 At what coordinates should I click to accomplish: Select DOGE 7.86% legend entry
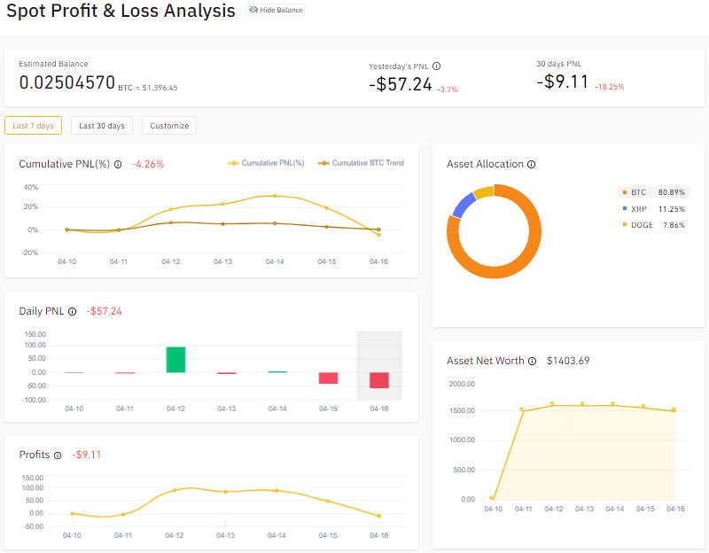point(653,225)
